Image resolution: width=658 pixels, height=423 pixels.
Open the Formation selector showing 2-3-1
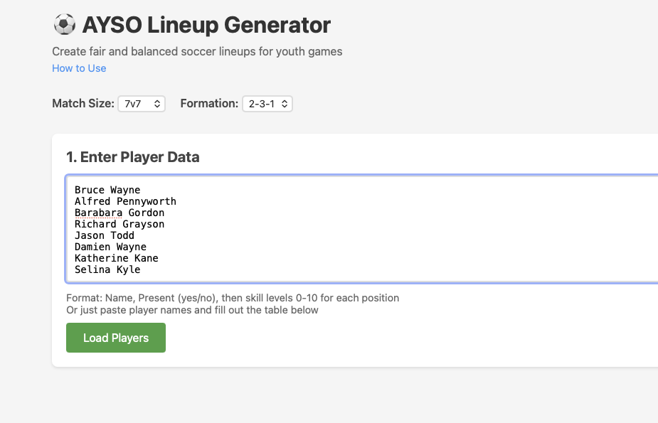pos(267,103)
